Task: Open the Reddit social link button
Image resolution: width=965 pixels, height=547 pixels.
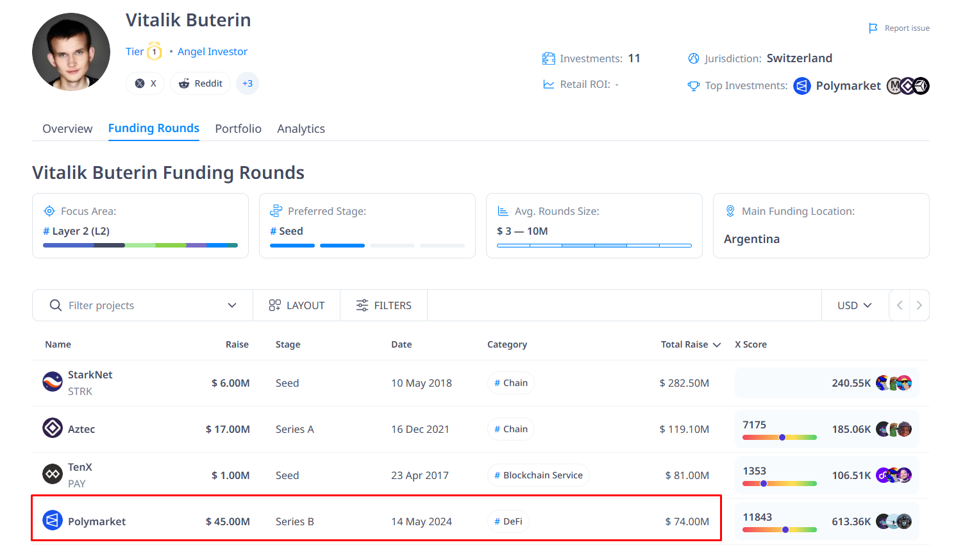Action: click(200, 83)
